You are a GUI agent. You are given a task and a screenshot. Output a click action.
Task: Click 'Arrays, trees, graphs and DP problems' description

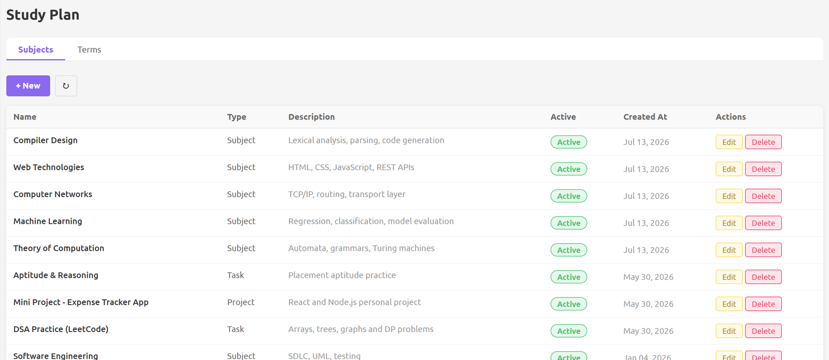pos(361,329)
